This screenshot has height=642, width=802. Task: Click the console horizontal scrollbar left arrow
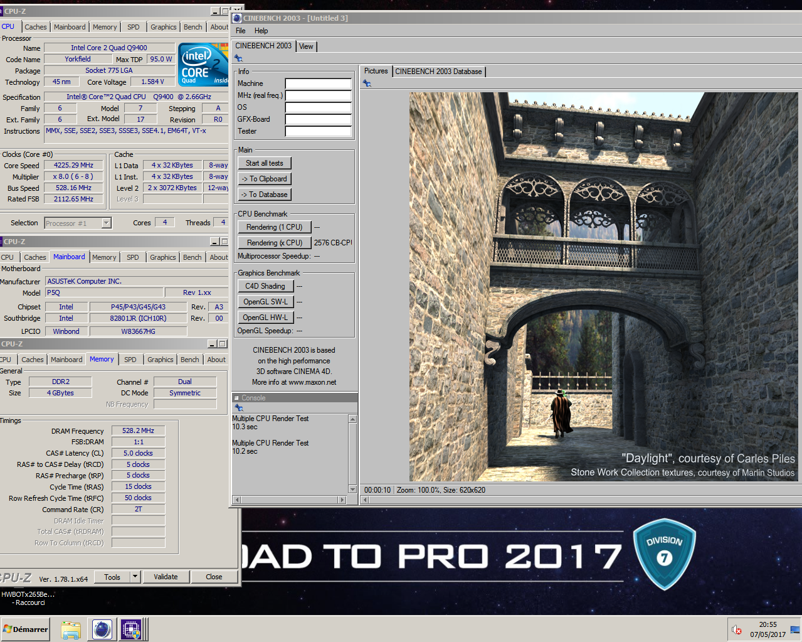pyautogui.click(x=236, y=500)
